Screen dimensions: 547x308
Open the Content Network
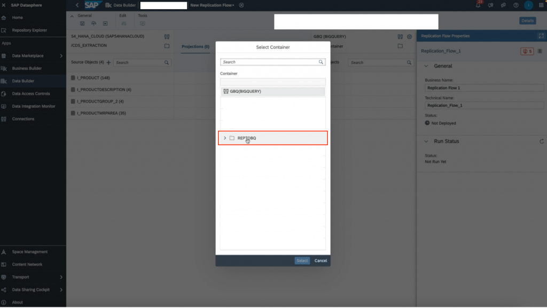tap(27, 264)
